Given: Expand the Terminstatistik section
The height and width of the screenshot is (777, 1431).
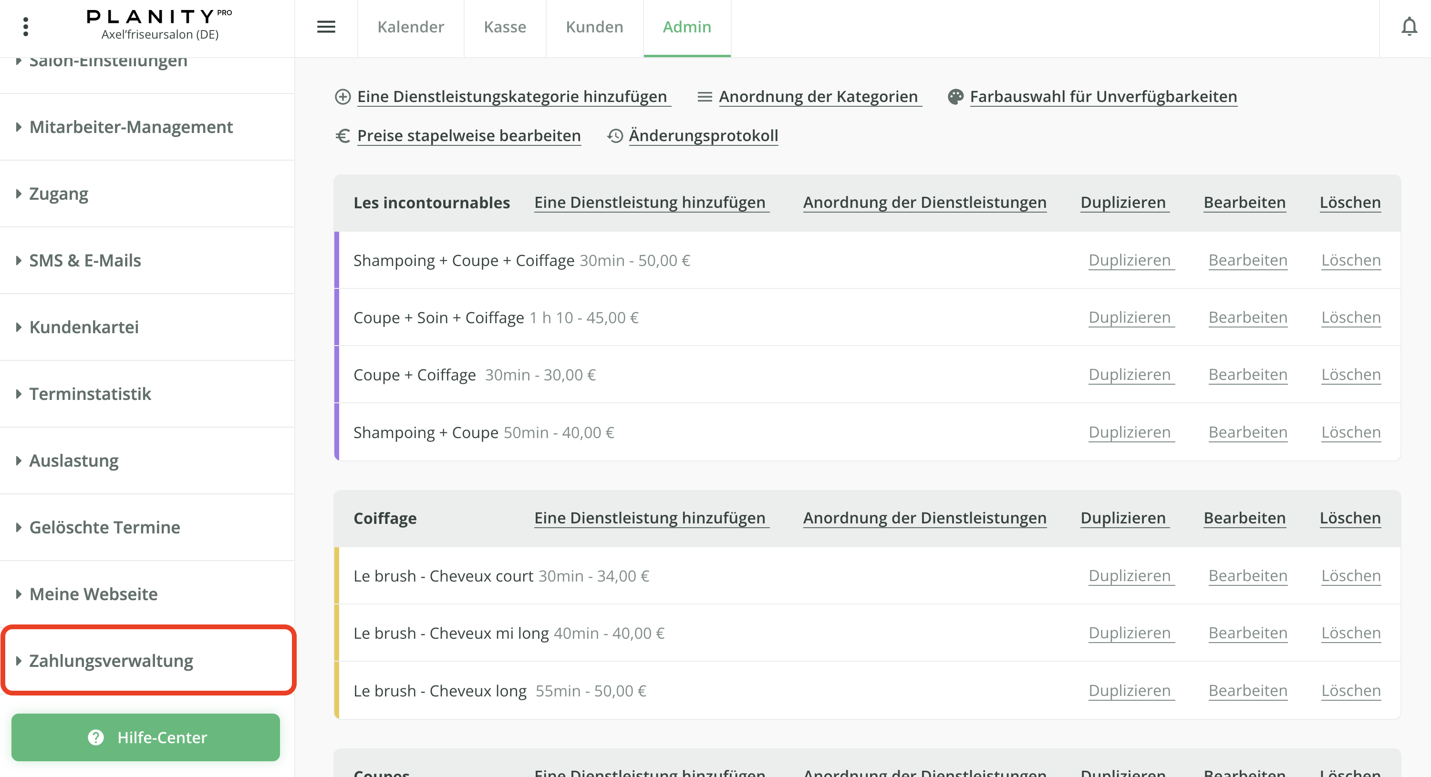Looking at the screenshot, I should (x=90, y=393).
